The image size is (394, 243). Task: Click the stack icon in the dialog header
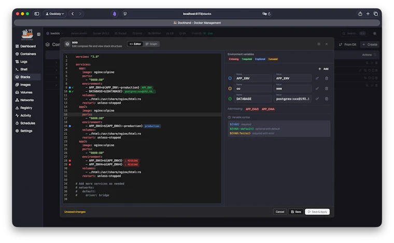coord(67,44)
